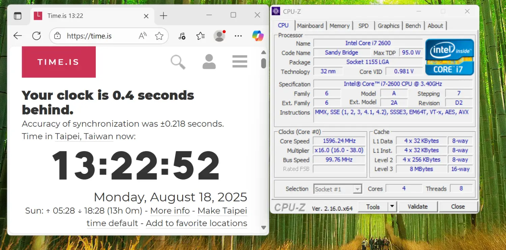Click the 16-way Level 3 associativity value
The height and width of the screenshot is (250, 506).
(460, 169)
